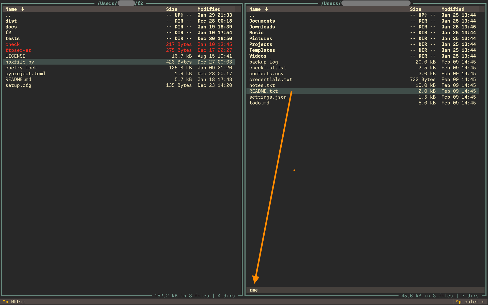Click the sort arrow next to Name in left panel
The image size is (488, 305).
[x=23, y=9]
